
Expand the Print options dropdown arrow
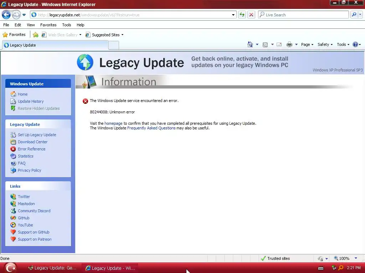(296, 44)
